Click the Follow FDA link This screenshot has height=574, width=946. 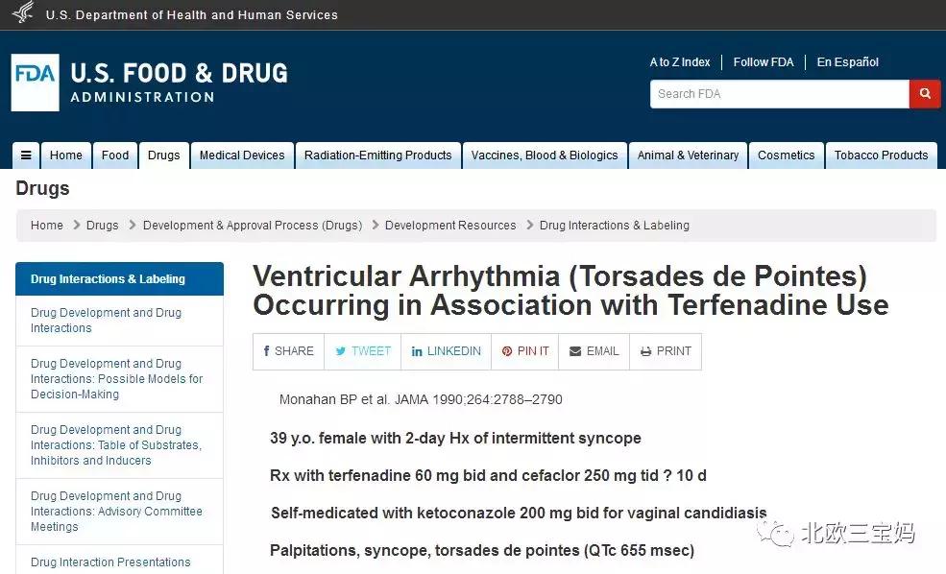click(764, 62)
